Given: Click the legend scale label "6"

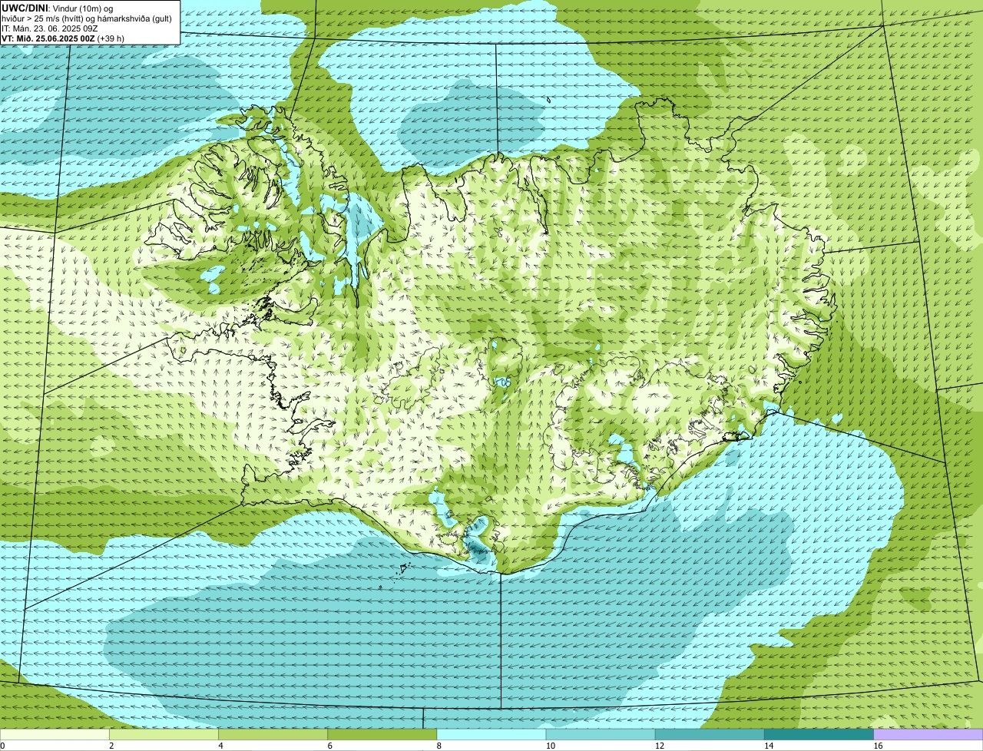Looking at the screenshot, I should [329, 746].
